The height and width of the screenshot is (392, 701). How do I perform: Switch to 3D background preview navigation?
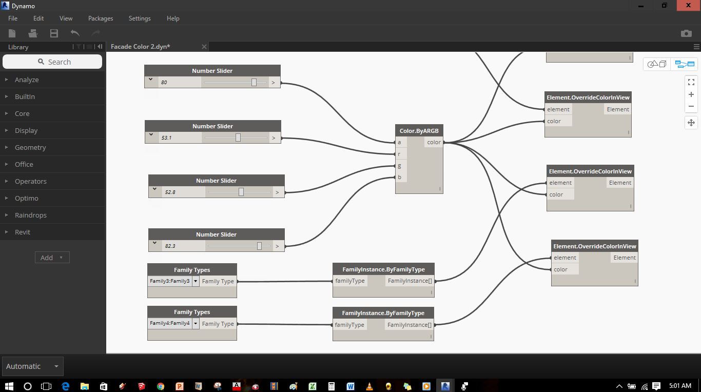point(657,64)
